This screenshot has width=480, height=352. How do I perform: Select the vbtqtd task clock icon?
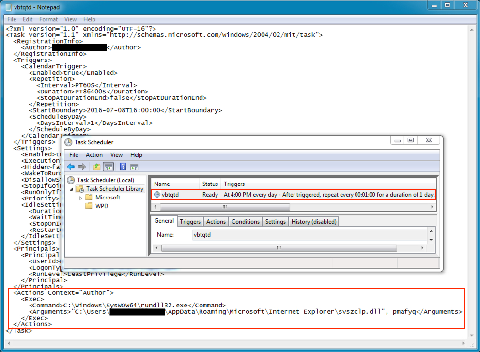157,195
